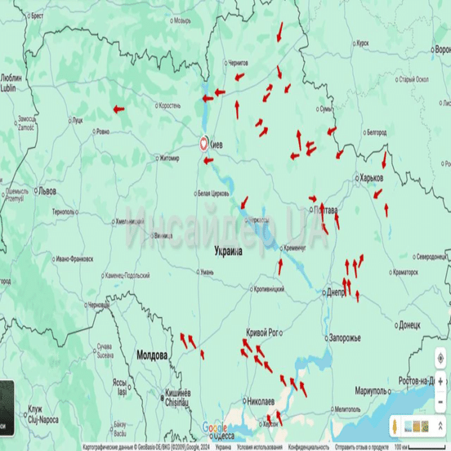Click the Каменец-Подольский city label
This screenshot has width=451, height=451.
(127, 275)
